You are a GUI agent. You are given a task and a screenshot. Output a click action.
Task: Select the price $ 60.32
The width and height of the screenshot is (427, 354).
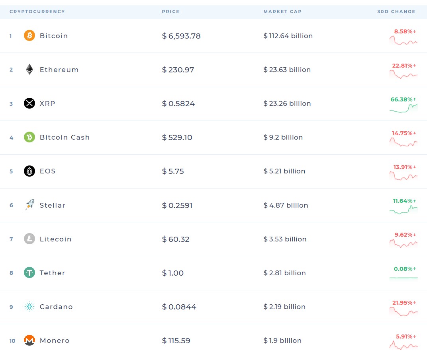(175, 239)
